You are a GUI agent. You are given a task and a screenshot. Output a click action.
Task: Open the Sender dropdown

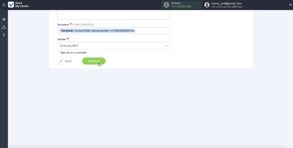114,46
